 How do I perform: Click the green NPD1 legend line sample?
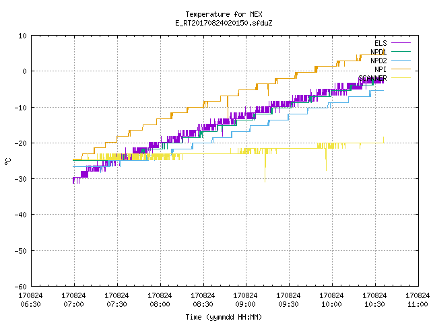click(x=401, y=52)
